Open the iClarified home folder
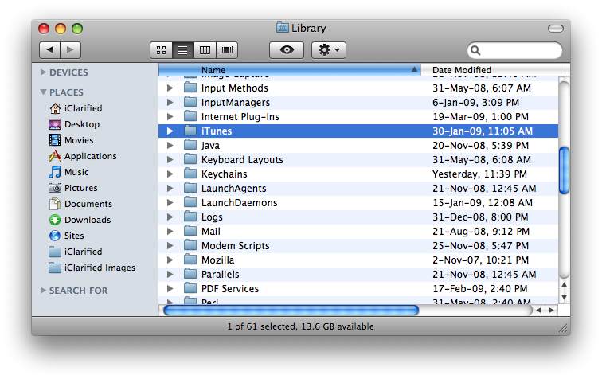Image resolution: width=602 pixels, height=379 pixels. pyautogui.click(x=83, y=108)
